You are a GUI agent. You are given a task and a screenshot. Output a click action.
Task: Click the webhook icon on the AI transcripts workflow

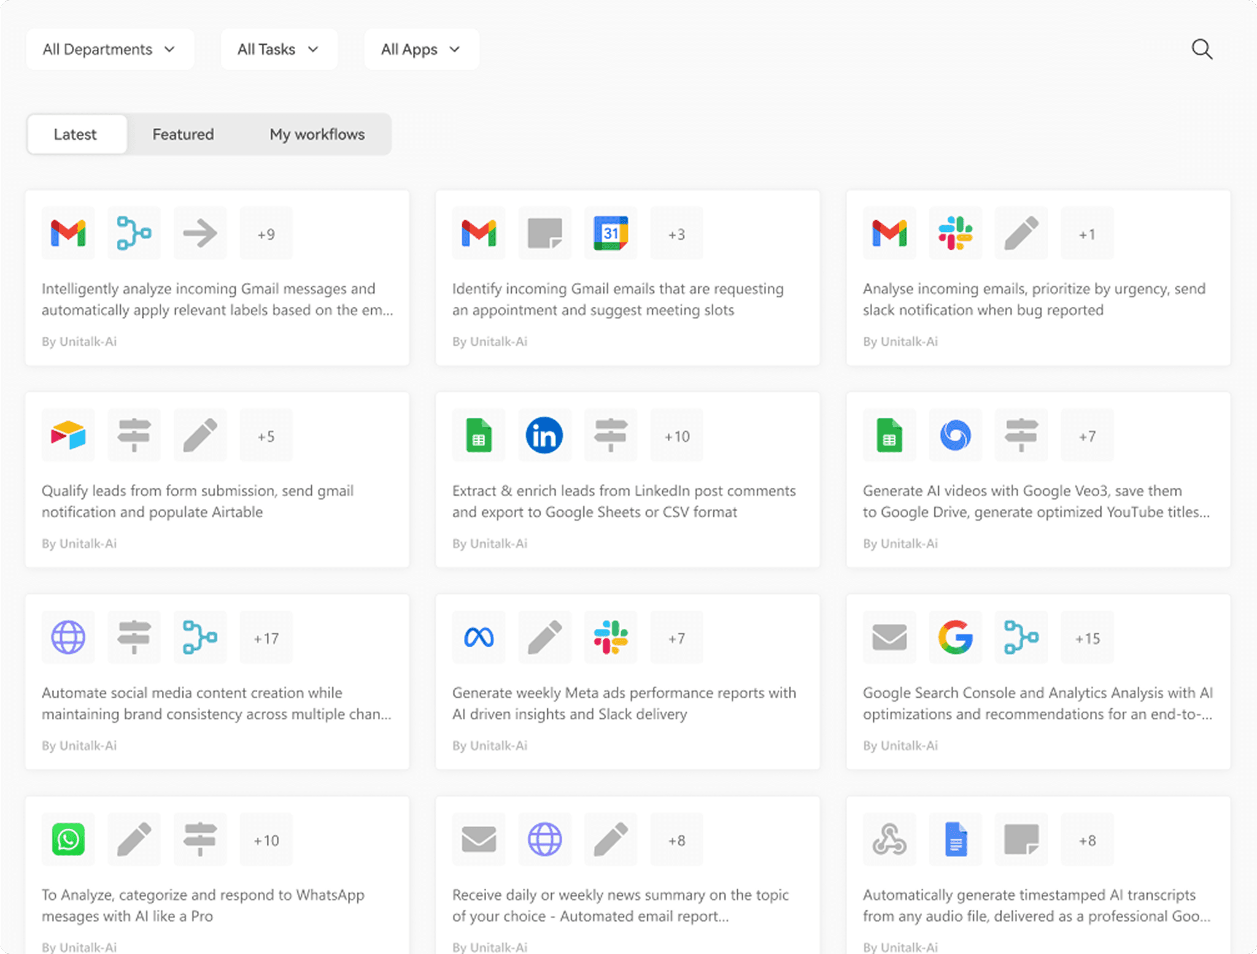[x=889, y=839]
